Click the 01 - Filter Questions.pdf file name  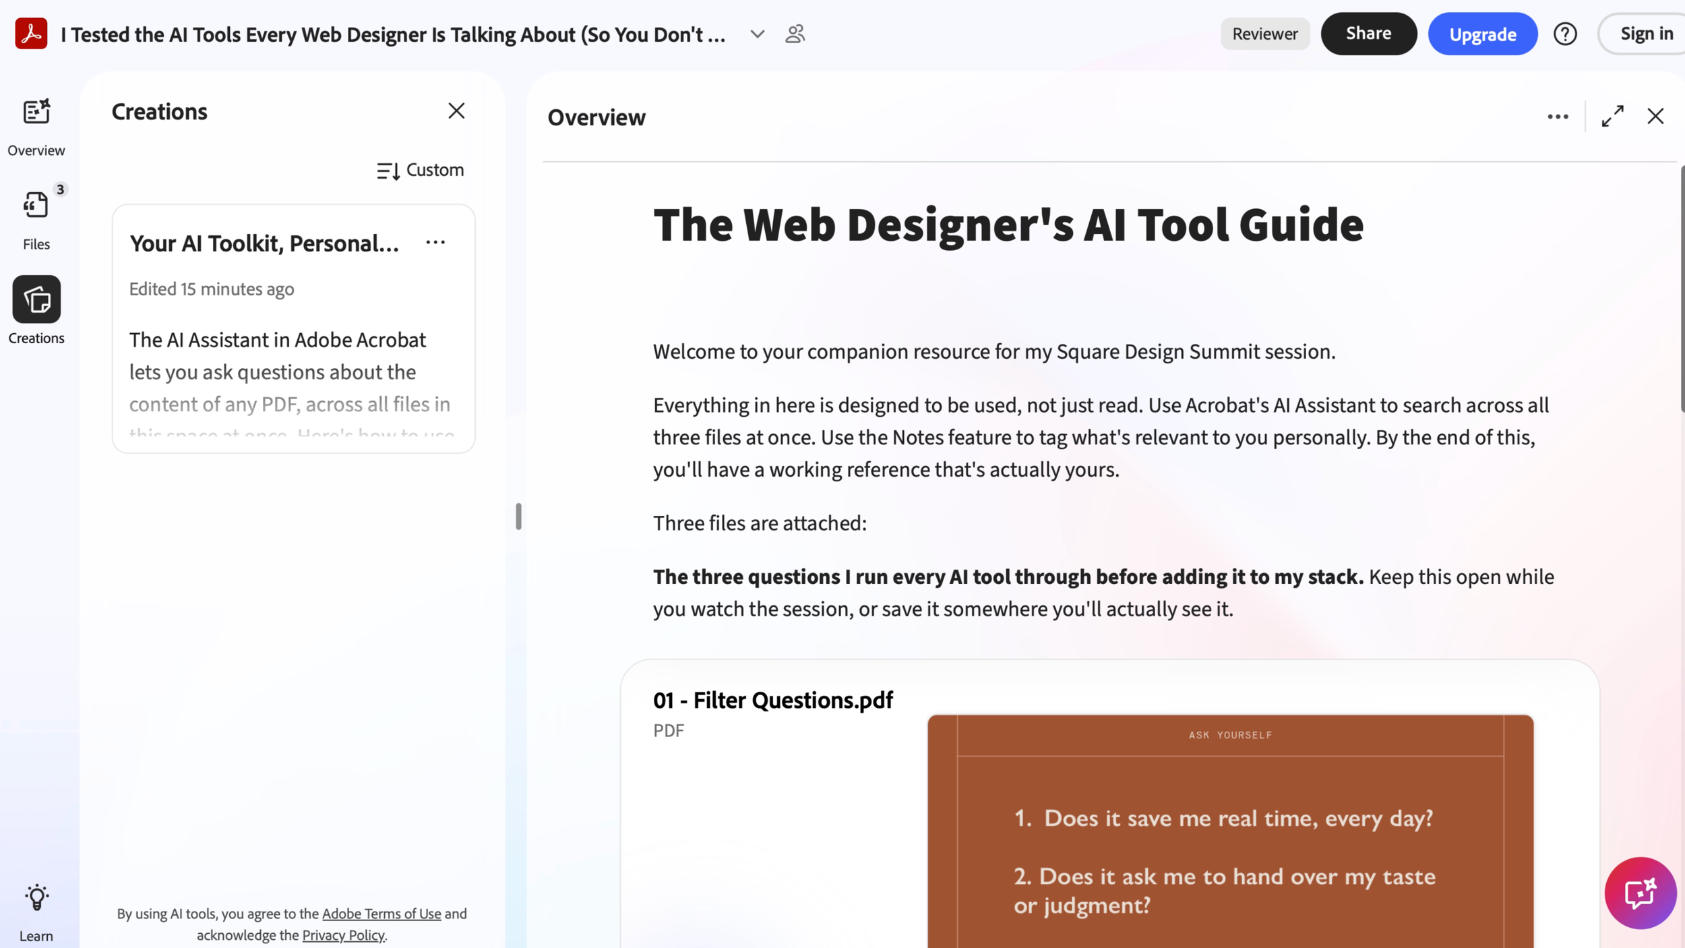click(x=772, y=700)
